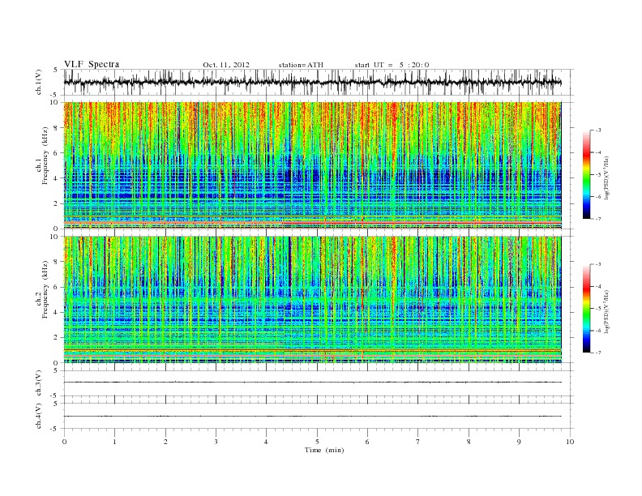Click the time axis tick label '0'
Image resolution: width=642 pixels, height=496 pixels.
pyautogui.click(x=64, y=442)
